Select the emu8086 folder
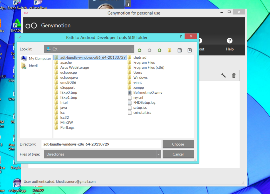The image size is (270, 194). [x=65, y=82]
